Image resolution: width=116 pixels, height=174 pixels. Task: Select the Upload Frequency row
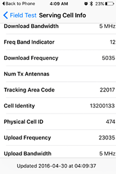click(58, 137)
